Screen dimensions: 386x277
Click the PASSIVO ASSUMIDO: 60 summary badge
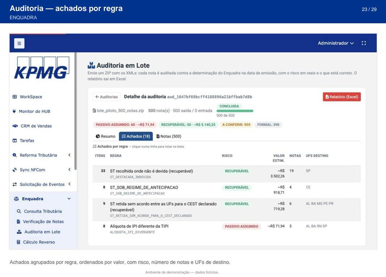pyautogui.click(x=125, y=125)
